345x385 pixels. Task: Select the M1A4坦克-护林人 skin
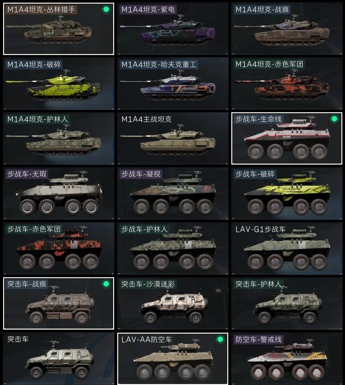[59, 138]
